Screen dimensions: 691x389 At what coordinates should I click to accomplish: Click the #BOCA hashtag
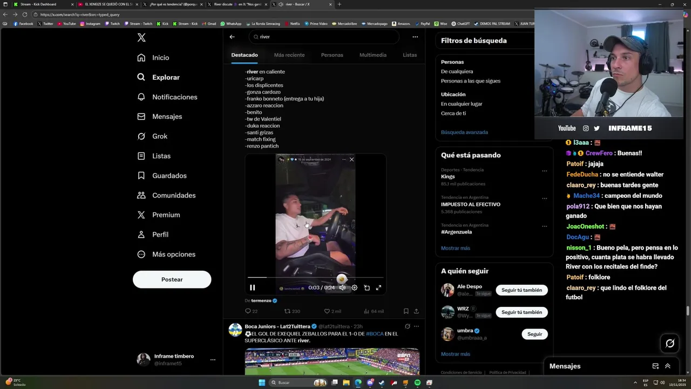375,334
